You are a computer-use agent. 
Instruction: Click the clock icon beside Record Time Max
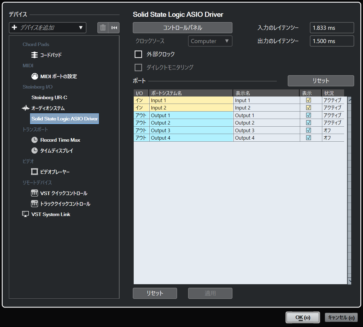click(35, 140)
